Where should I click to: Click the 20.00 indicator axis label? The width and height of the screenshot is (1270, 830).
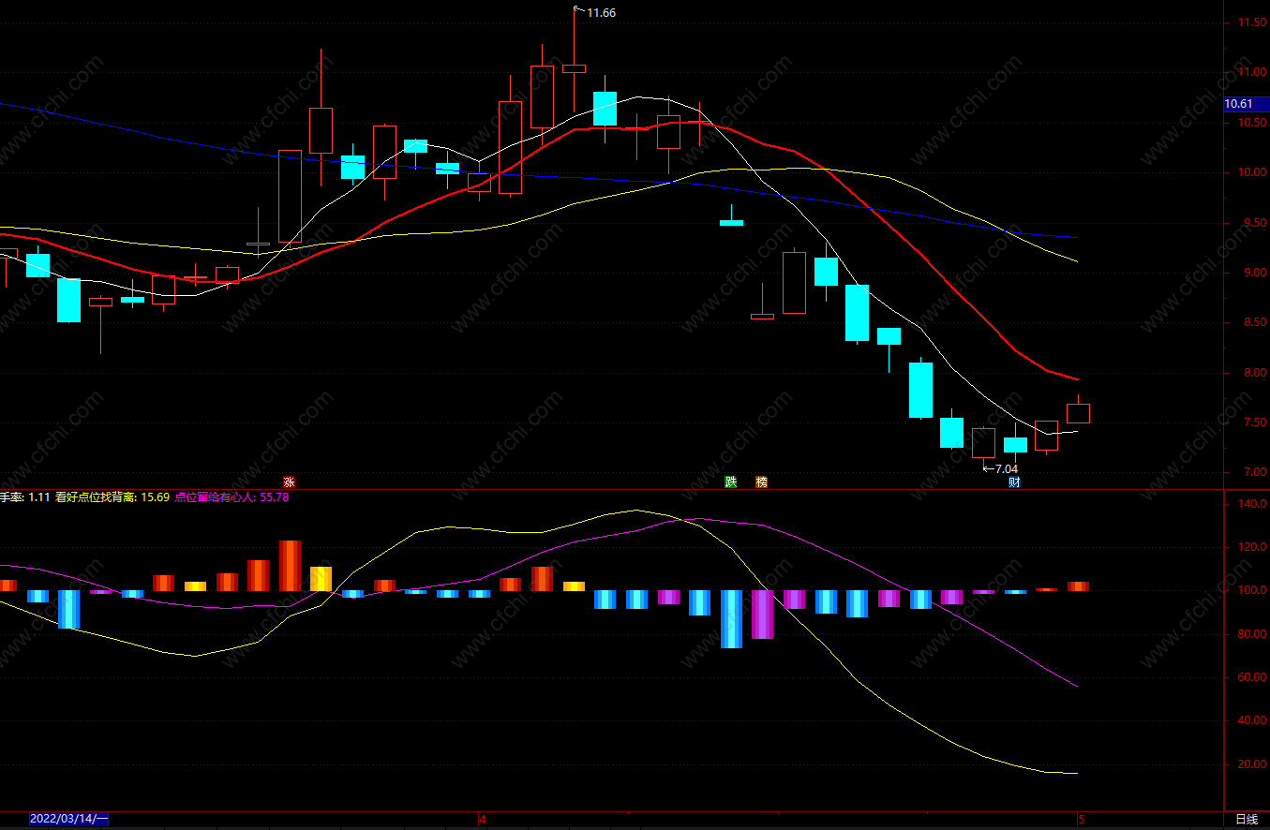coord(1252,765)
